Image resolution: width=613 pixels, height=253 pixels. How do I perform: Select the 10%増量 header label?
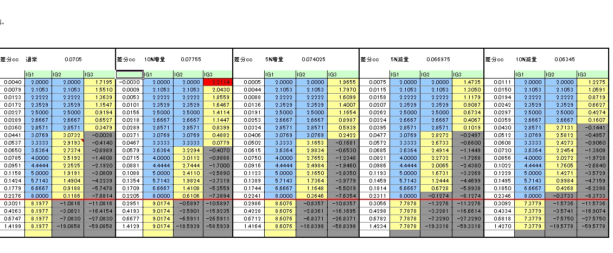tap(155, 60)
